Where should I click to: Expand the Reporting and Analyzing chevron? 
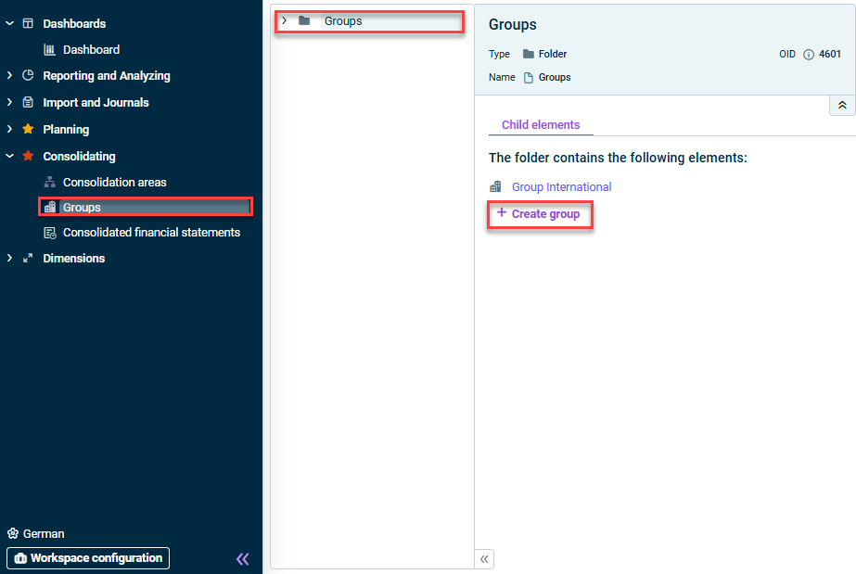pos(9,75)
